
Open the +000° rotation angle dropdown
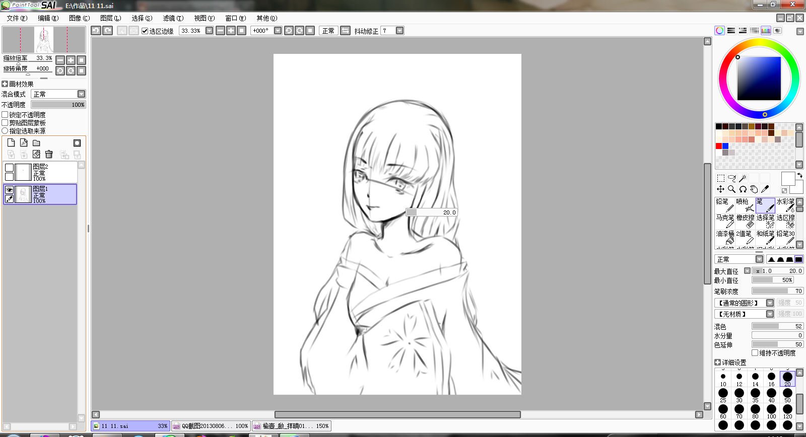tap(278, 31)
